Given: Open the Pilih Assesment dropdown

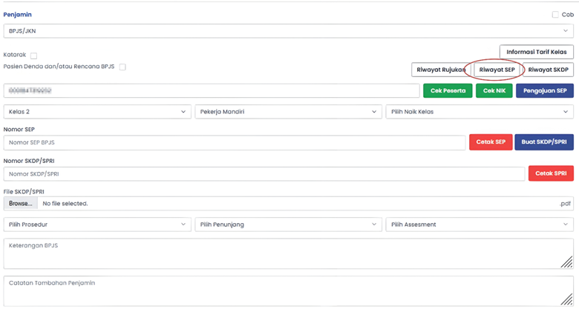Looking at the screenshot, I should 479,225.
